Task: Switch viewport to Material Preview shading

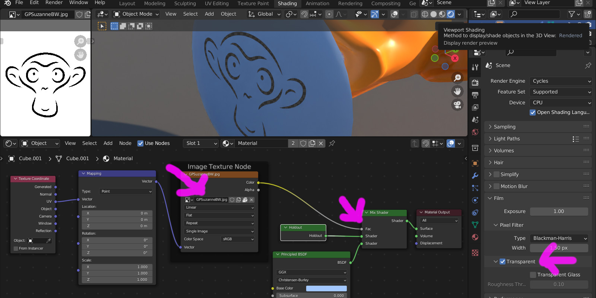Action: coord(442,14)
